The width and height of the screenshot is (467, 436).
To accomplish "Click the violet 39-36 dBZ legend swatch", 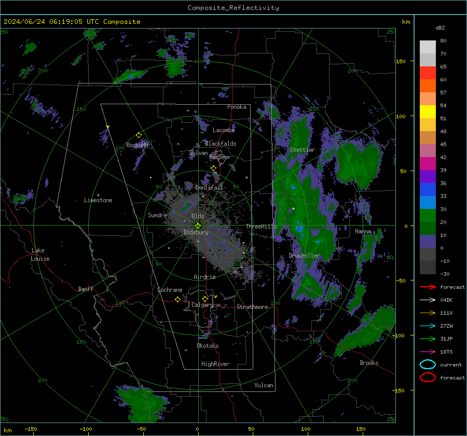I will pyautogui.click(x=428, y=176).
